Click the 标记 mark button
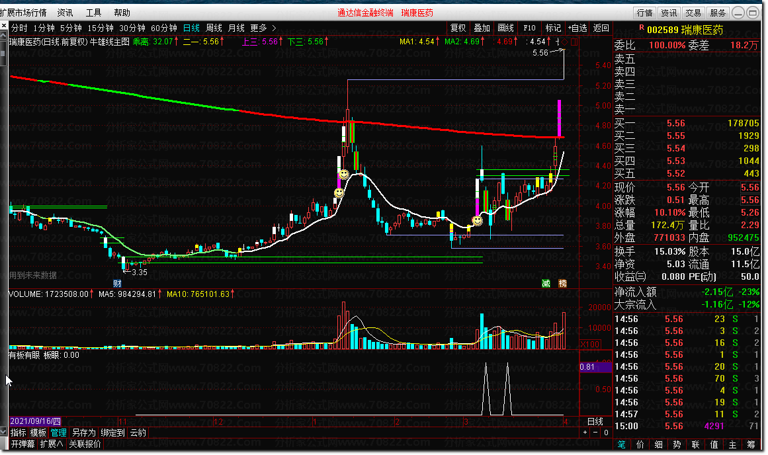 pyautogui.click(x=554, y=28)
